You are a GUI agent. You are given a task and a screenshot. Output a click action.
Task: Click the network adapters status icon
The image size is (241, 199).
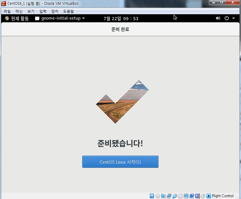point(169,196)
